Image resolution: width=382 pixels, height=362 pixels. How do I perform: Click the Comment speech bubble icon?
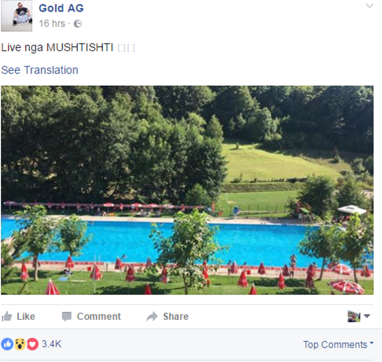point(67,316)
